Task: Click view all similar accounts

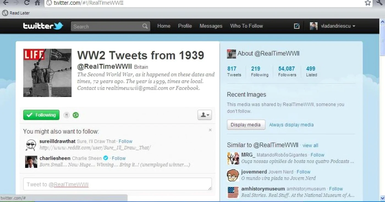Action: point(310,145)
